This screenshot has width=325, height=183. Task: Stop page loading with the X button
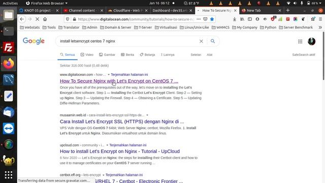37,19
